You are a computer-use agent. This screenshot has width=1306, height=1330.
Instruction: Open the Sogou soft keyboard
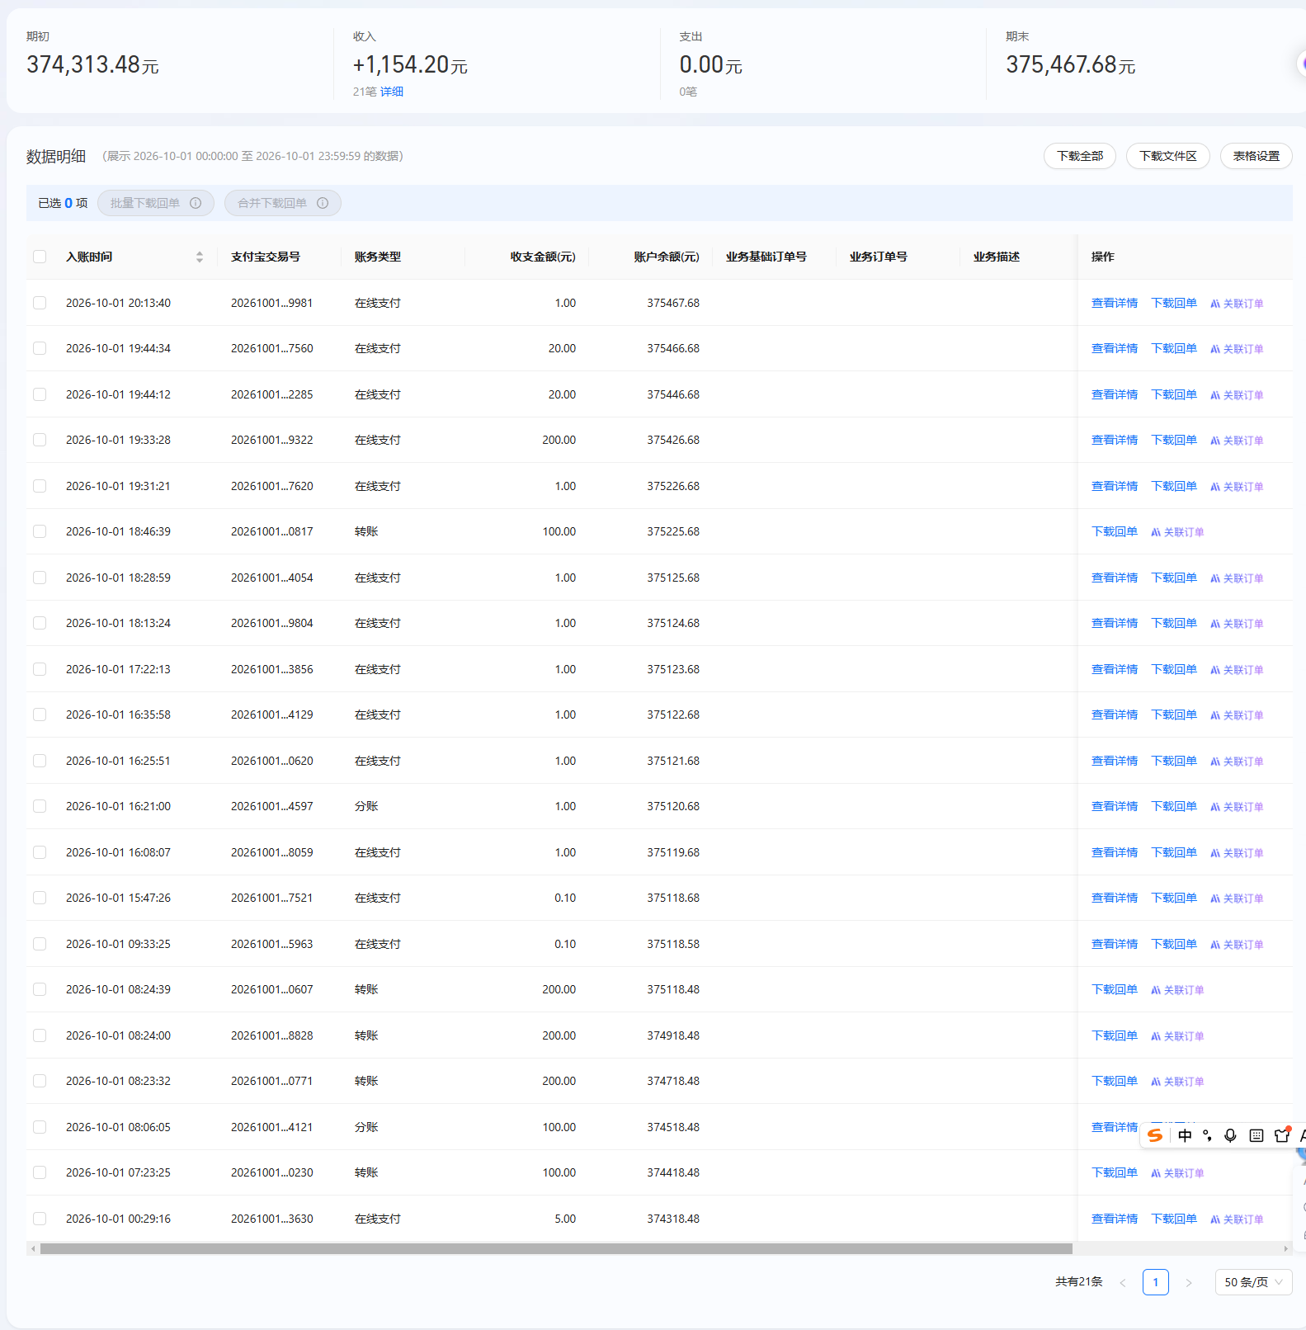click(1256, 1135)
